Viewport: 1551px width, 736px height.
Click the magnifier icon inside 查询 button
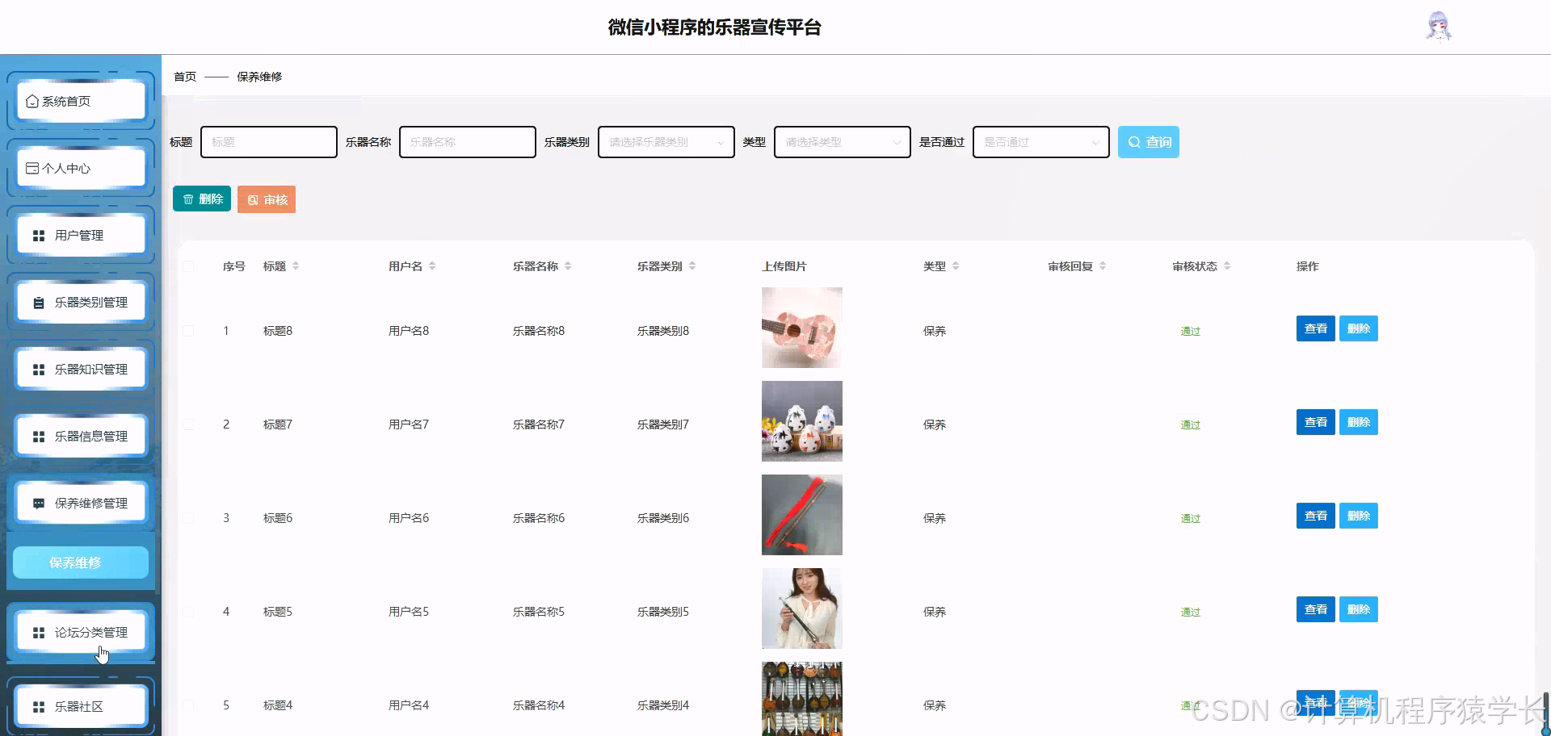click(x=1135, y=141)
